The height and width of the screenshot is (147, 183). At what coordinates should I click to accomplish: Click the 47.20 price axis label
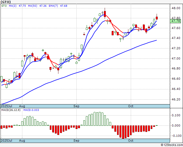pos(176,48)
